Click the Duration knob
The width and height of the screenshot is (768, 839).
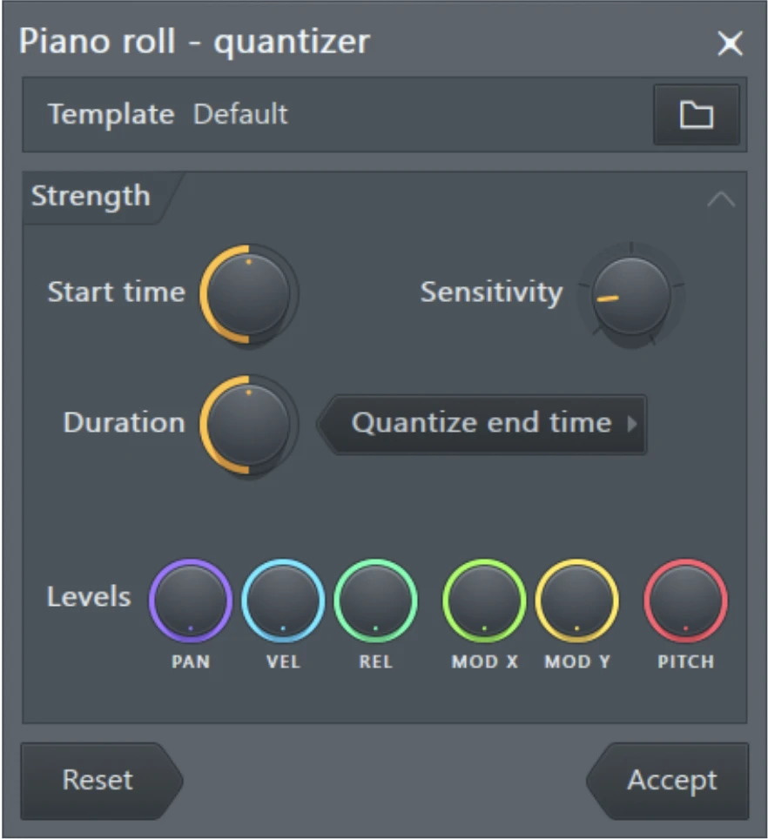(249, 424)
